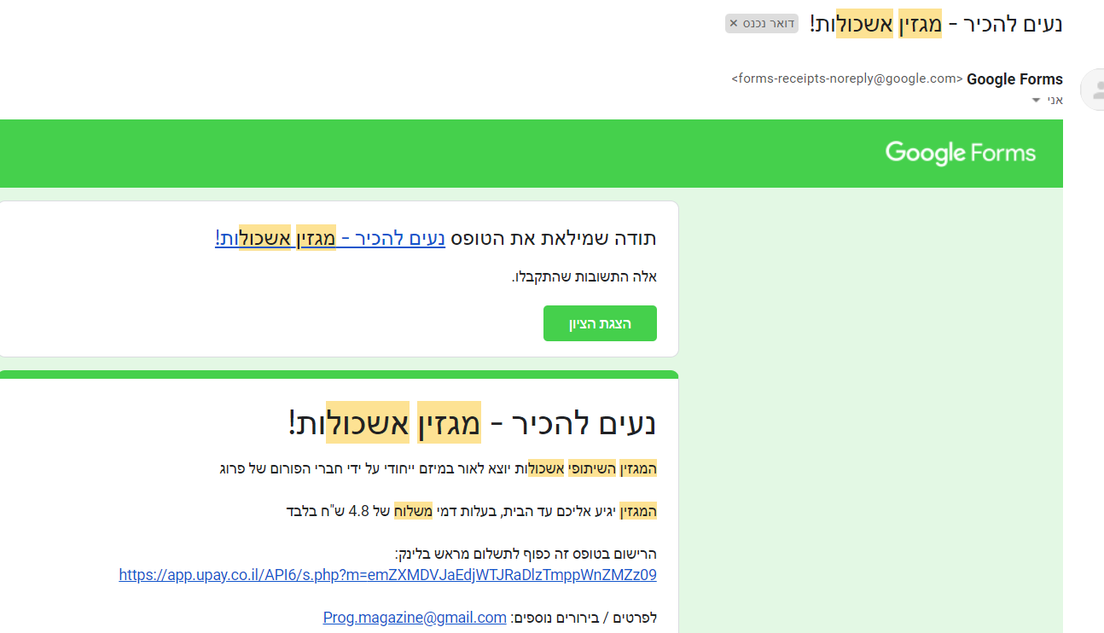Click the address forms-receipts-noreply@google.com

[843, 78]
